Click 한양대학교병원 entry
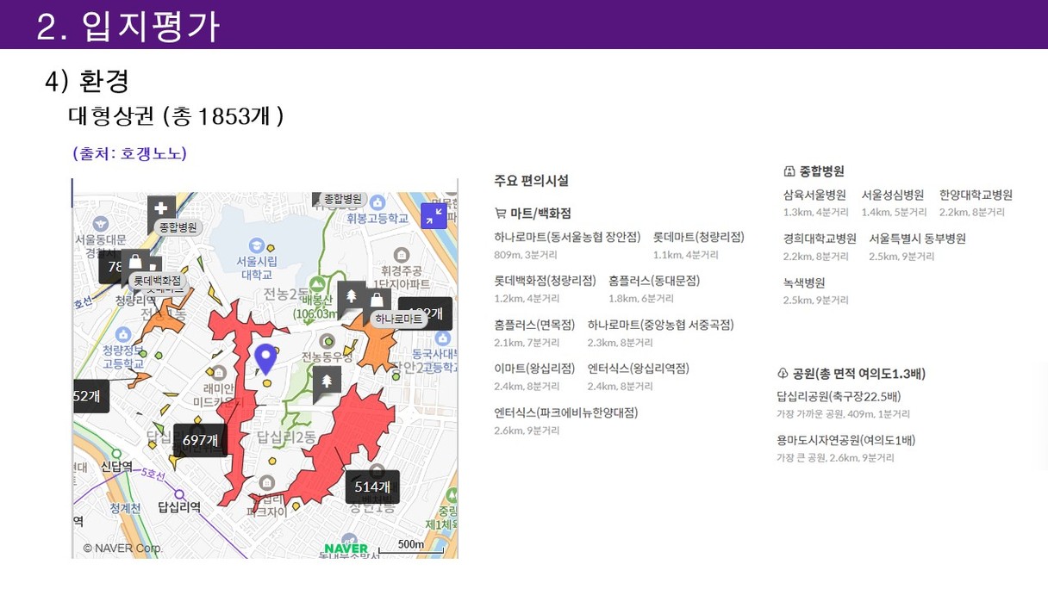 click(976, 195)
